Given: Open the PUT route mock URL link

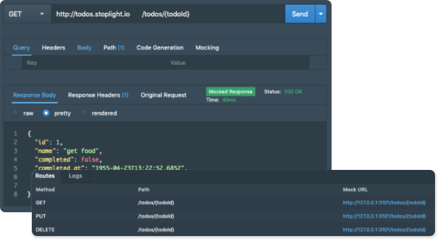Looking at the screenshot, I should pos(384,216).
